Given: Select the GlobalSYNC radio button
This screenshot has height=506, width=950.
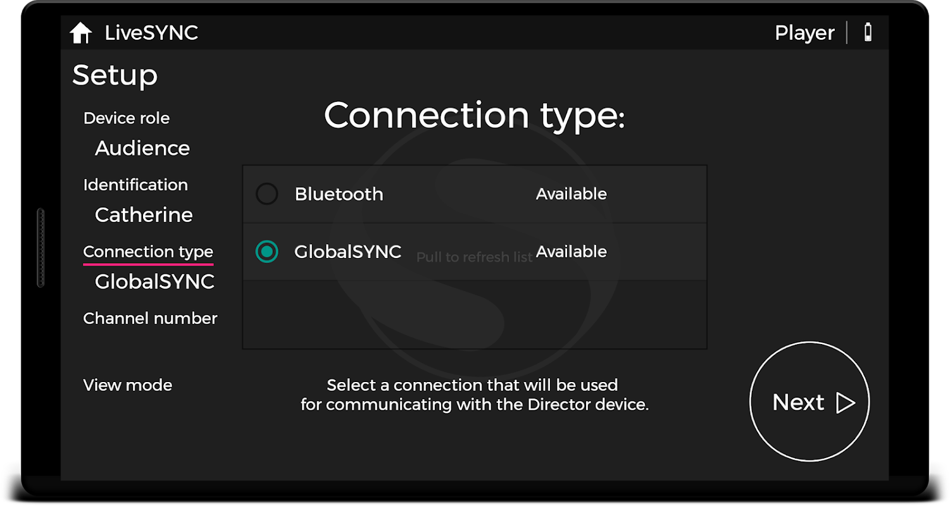Looking at the screenshot, I should [267, 252].
